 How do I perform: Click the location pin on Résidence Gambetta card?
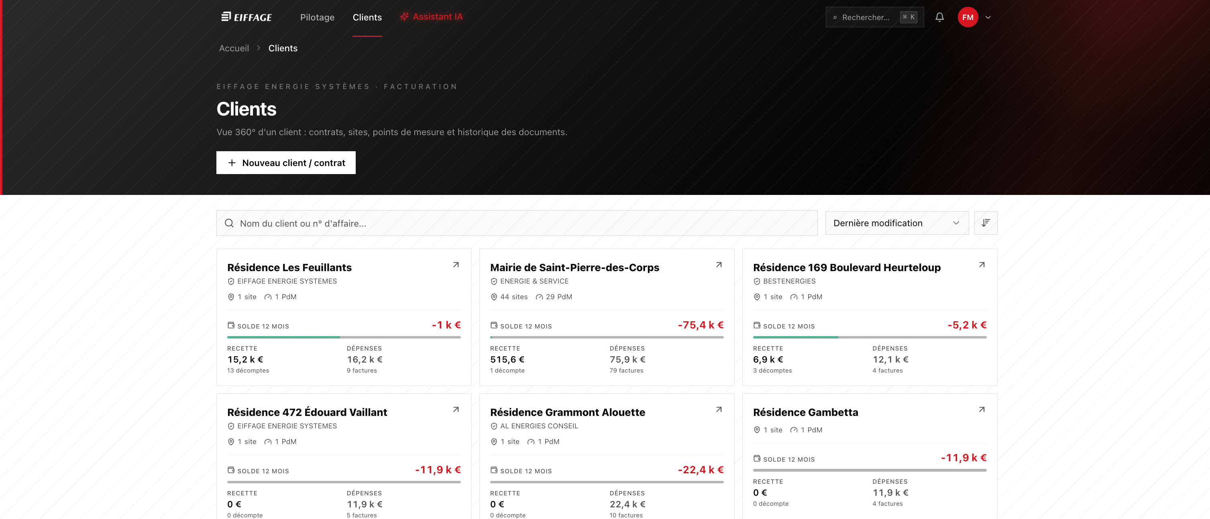click(x=757, y=430)
